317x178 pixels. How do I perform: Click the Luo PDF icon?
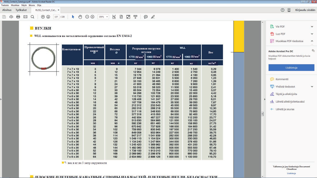272,34
